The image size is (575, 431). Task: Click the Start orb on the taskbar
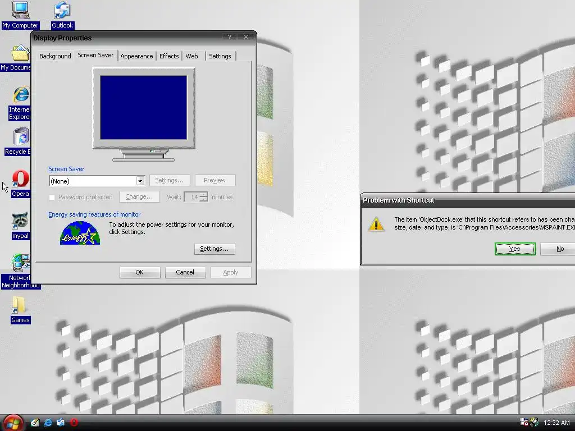tap(12, 423)
